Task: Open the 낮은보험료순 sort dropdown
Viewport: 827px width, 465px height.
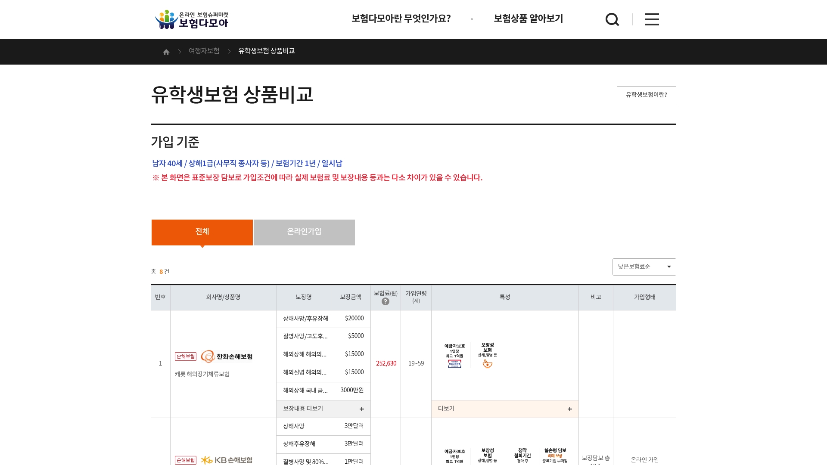Action: 644,267
